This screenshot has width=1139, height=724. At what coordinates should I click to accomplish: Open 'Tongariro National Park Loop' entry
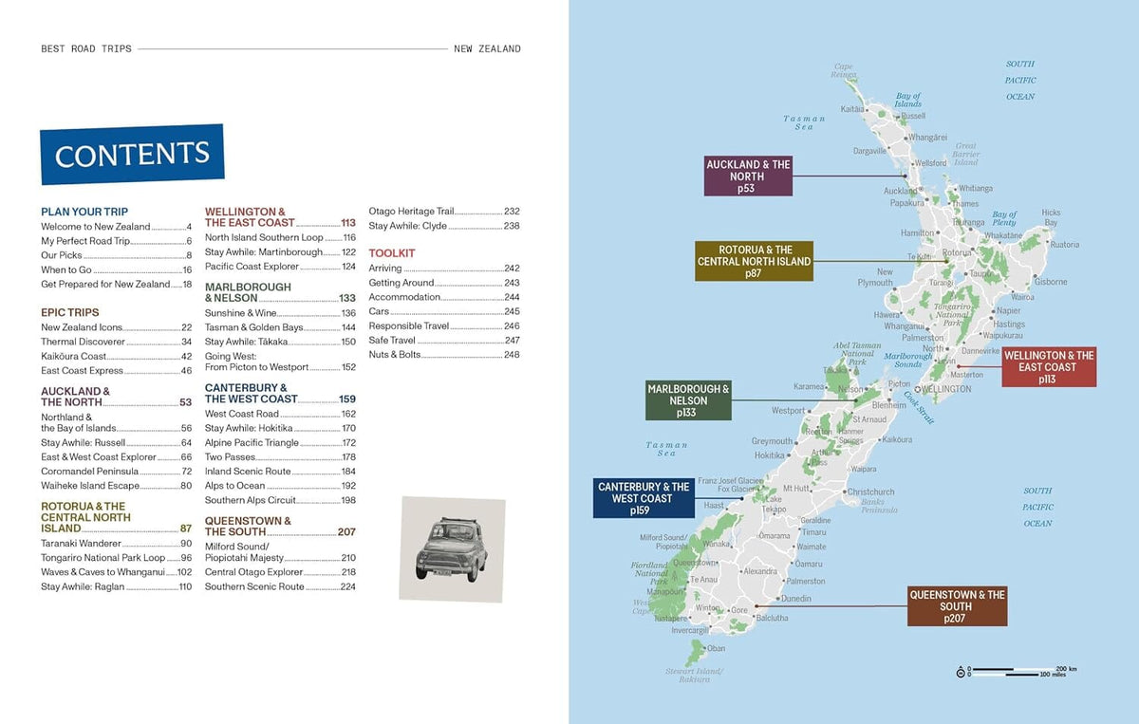[117, 558]
